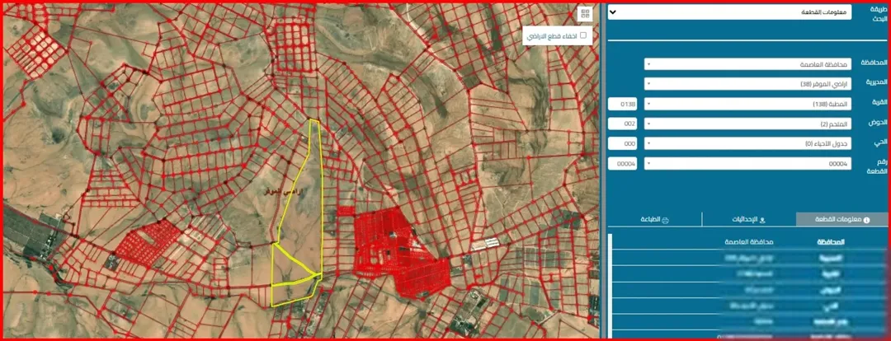Toggle the اخفاء قطع الاراضي checkbox
Screen dimensions: 891x341
click(x=582, y=35)
